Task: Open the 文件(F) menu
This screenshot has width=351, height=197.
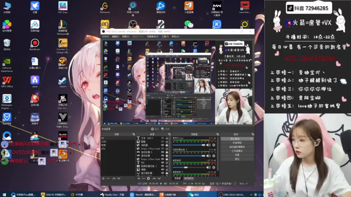Action: click(x=105, y=36)
